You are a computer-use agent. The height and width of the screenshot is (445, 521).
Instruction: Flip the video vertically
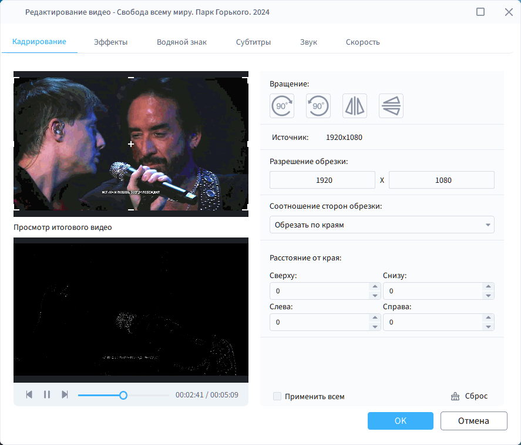point(391,106)
